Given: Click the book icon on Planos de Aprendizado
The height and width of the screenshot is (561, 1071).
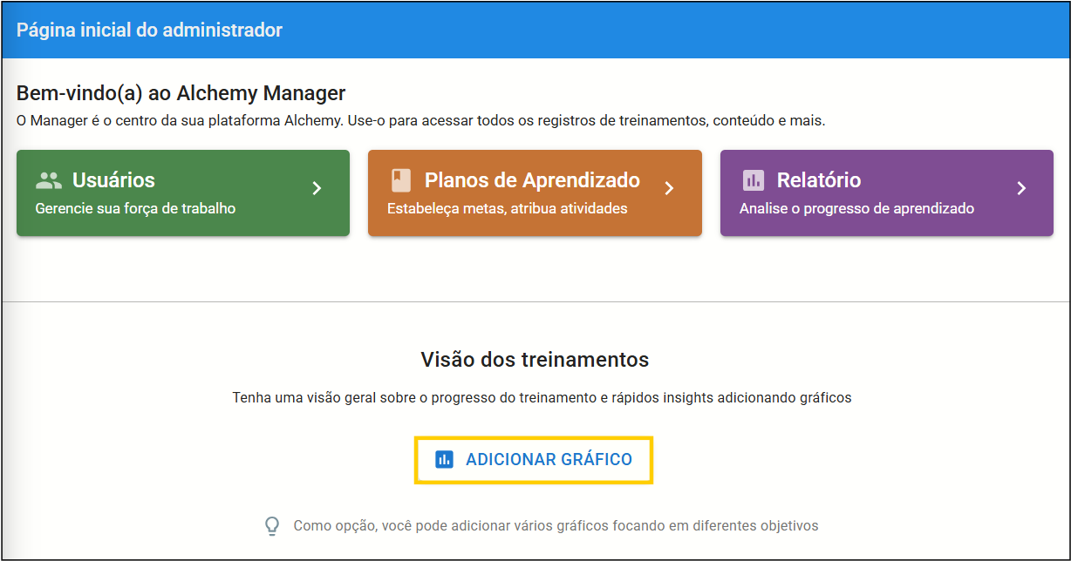Looking at the screenshot, I should 400,180.
